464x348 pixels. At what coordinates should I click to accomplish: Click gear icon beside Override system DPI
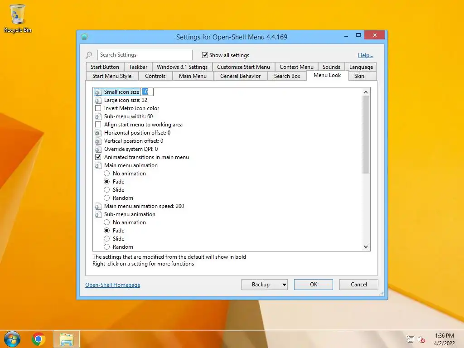98,149
